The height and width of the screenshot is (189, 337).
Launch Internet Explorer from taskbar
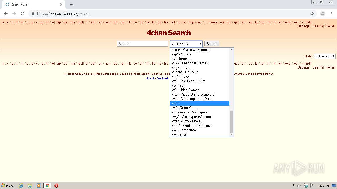[x=21, y=186]
